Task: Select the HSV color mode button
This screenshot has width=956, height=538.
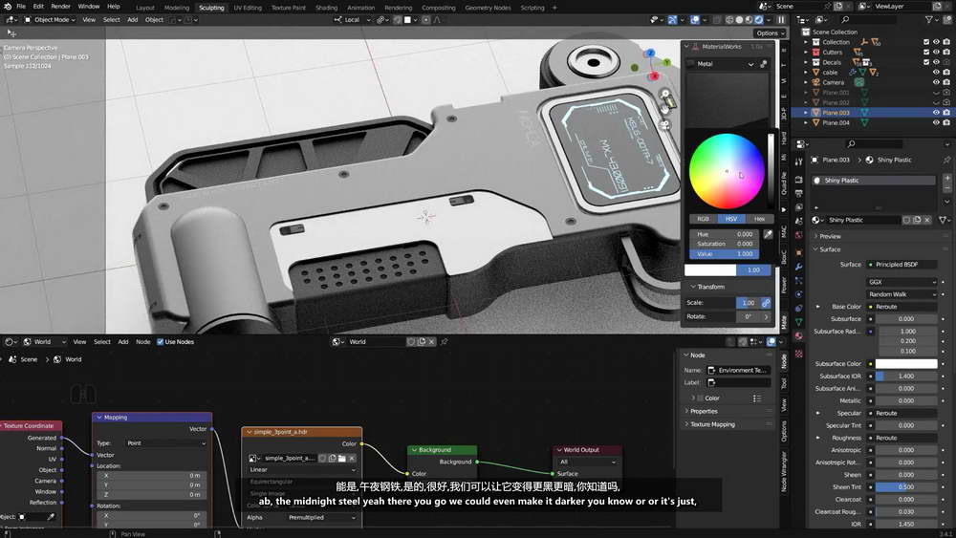Action: (x=731, y=219)
